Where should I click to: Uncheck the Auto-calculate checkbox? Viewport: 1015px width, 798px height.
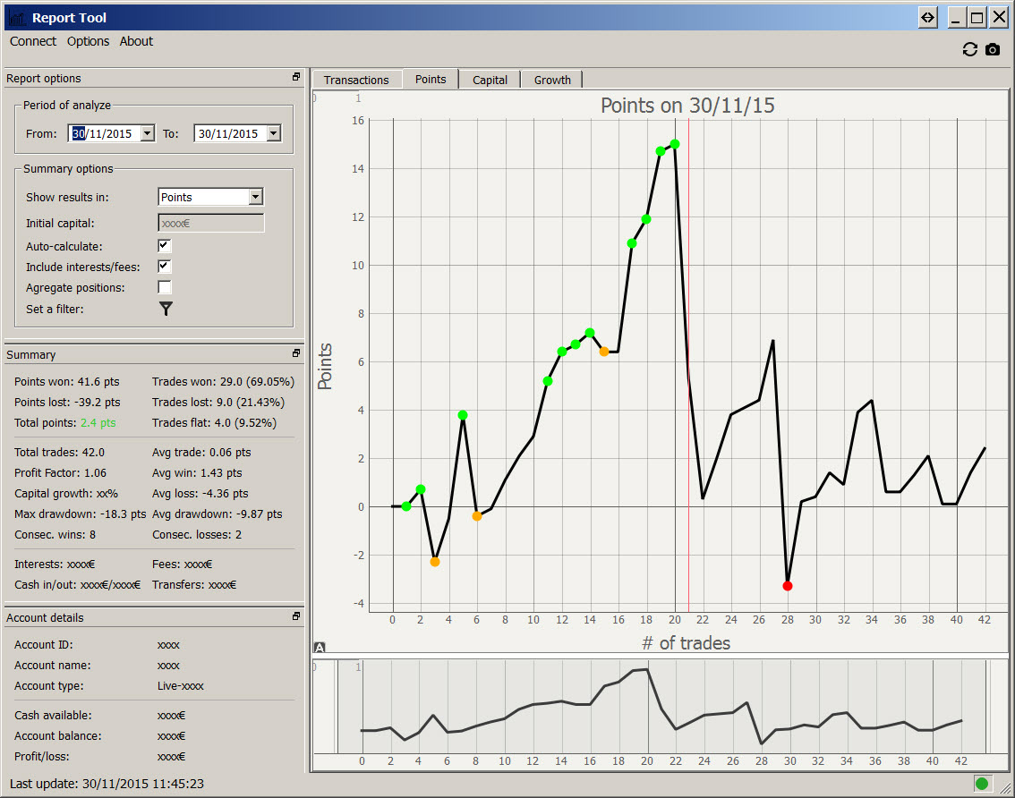click(165, 245)
